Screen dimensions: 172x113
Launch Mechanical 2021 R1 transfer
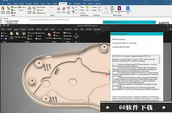tap(119, 10)
